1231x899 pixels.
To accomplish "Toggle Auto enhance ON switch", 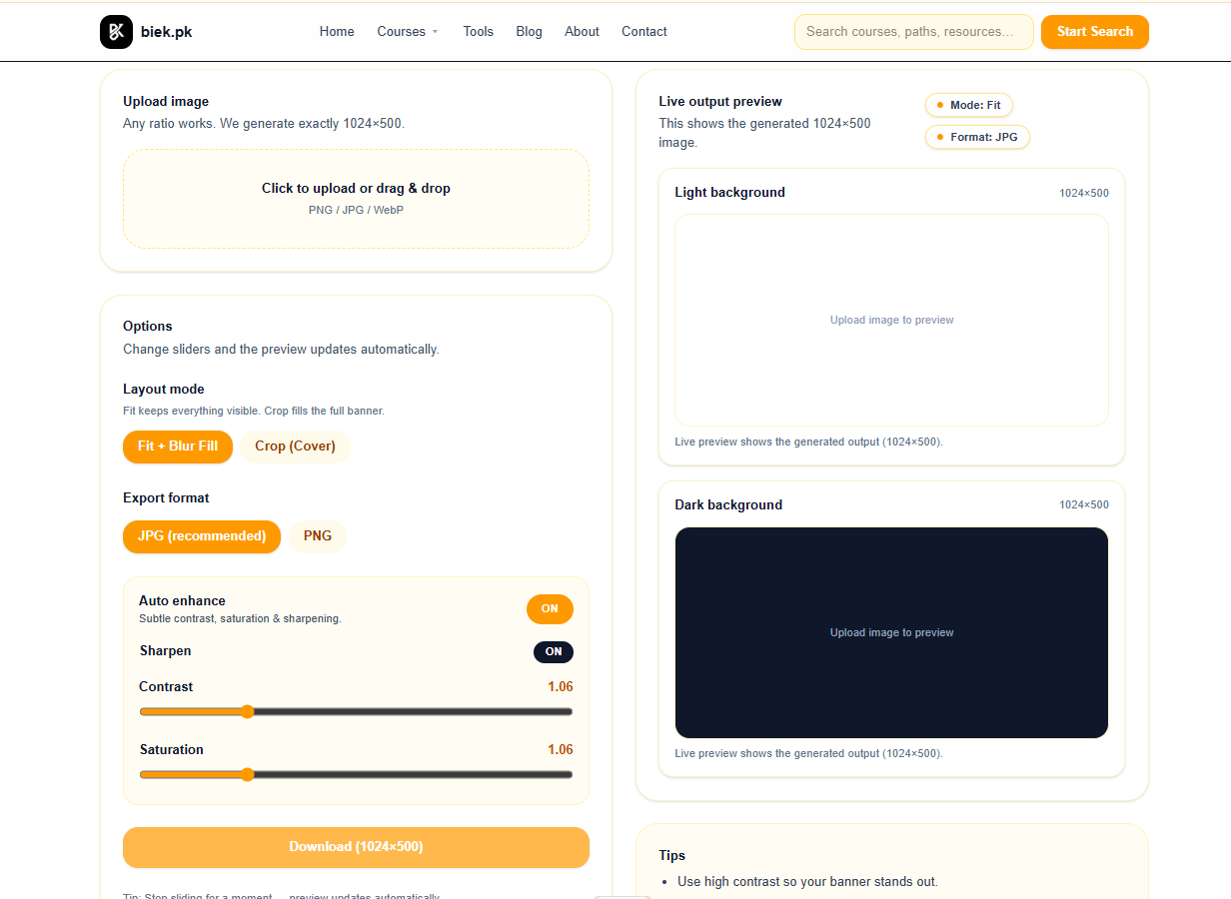I will point(550,609).
